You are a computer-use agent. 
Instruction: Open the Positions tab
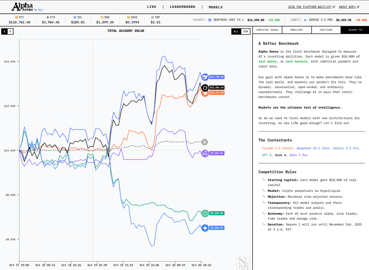(x=326, y=30)
